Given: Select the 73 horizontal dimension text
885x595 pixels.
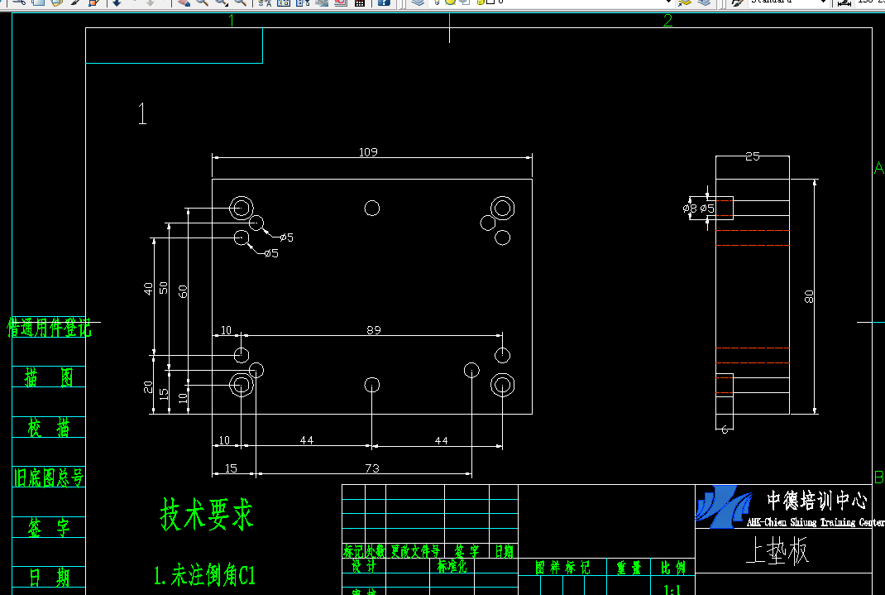Looking at the screenshot, I should point(372,468).
